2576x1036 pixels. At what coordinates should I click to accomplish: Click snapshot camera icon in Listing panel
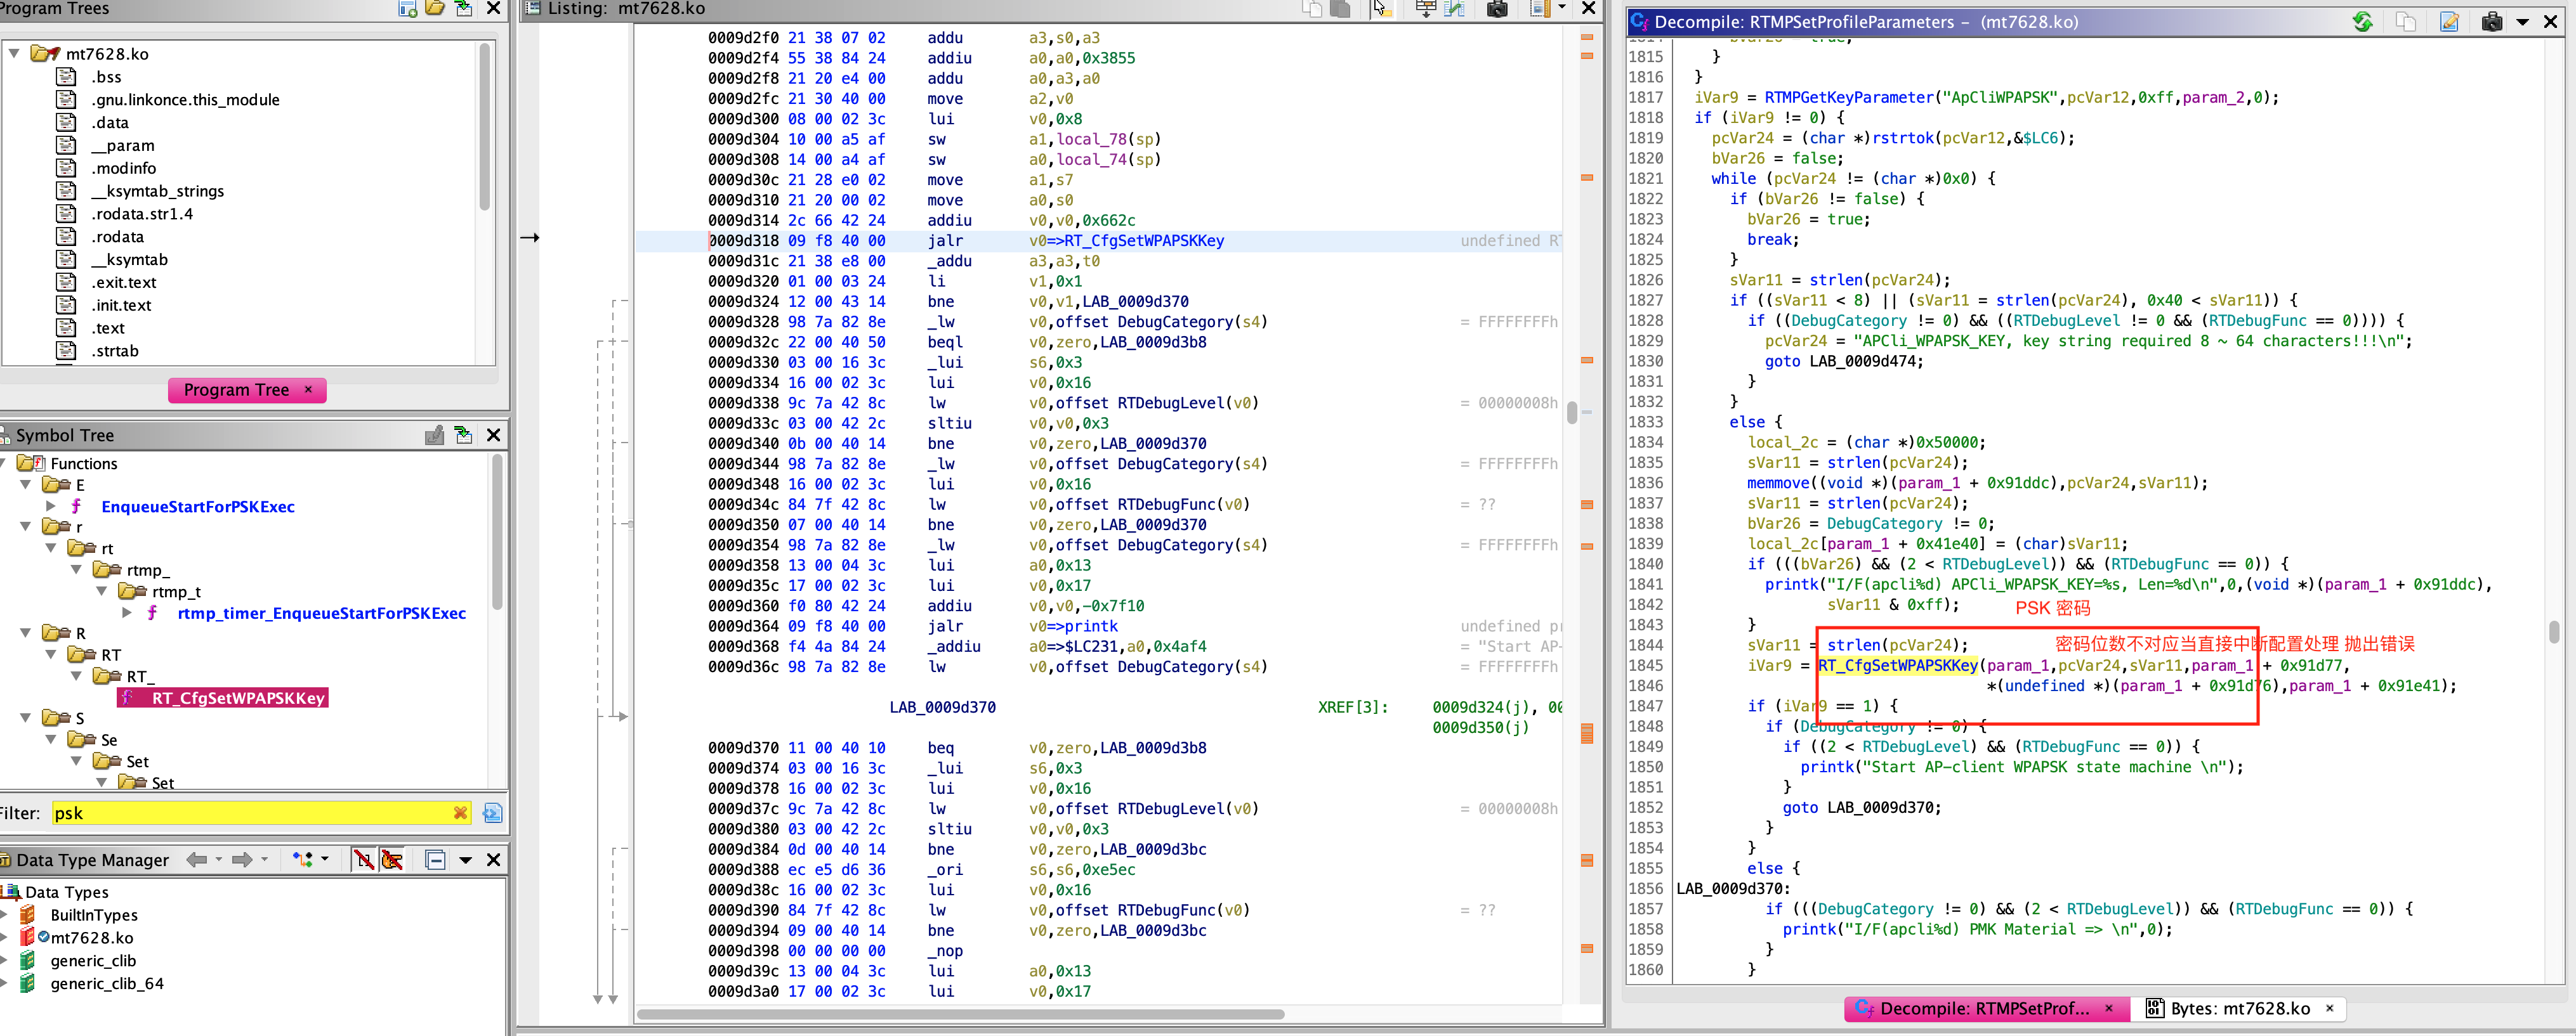pos(1497,9)
